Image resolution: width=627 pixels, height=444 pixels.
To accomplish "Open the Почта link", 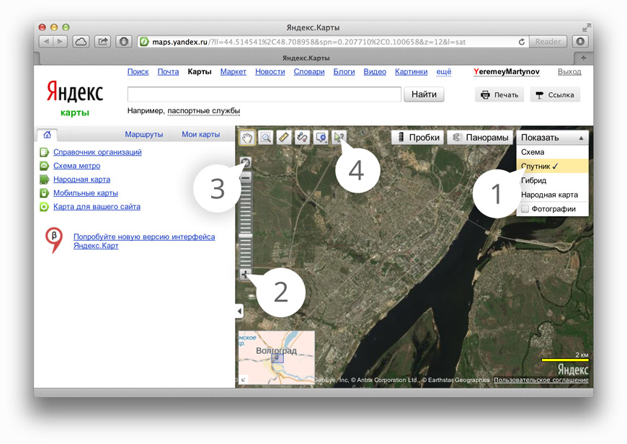I will tap(168, 71).
